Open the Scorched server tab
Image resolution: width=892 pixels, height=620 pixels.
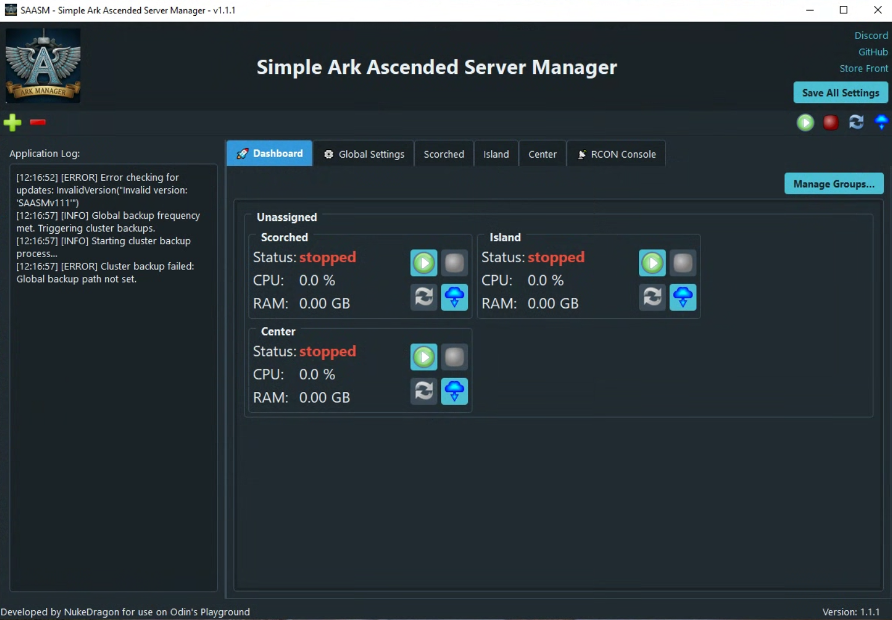[x=443, y=154]
